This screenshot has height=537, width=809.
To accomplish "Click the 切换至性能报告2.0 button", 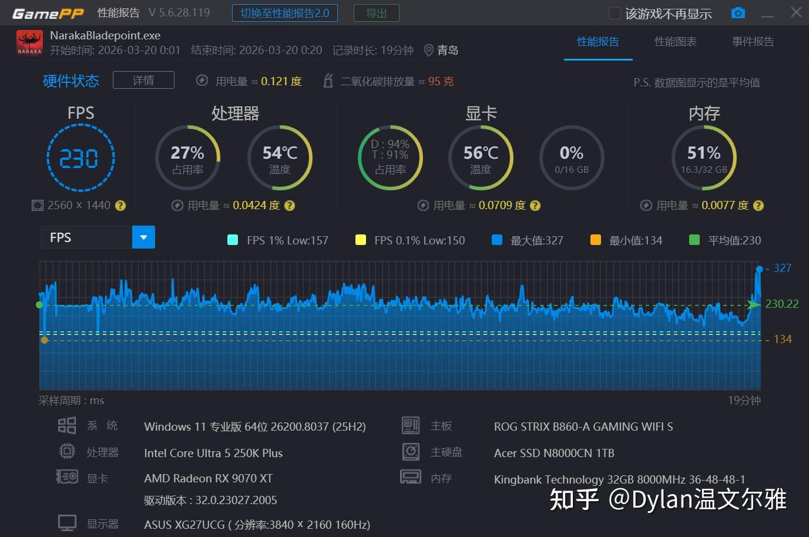I will pos(285,13).
